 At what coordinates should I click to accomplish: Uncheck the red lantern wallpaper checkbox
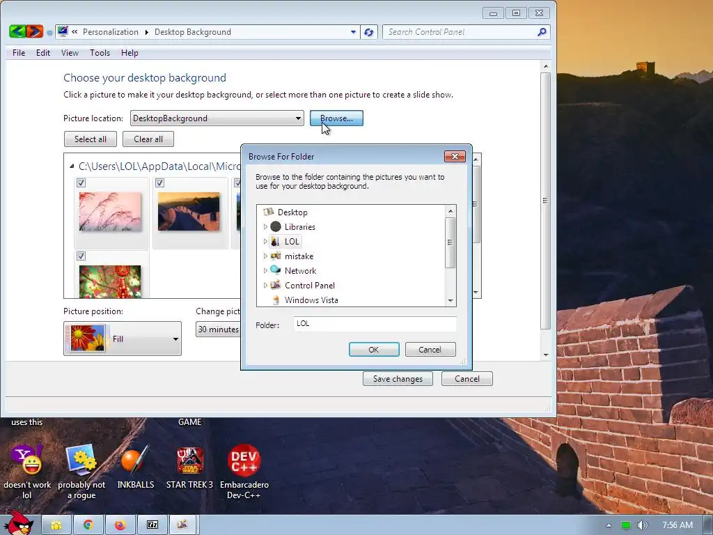pos(81,256)
